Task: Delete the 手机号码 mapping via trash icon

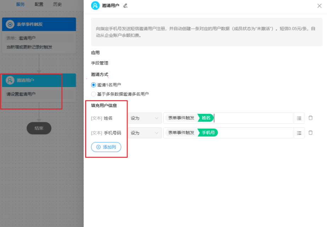Action: click(x=310, y=133)
